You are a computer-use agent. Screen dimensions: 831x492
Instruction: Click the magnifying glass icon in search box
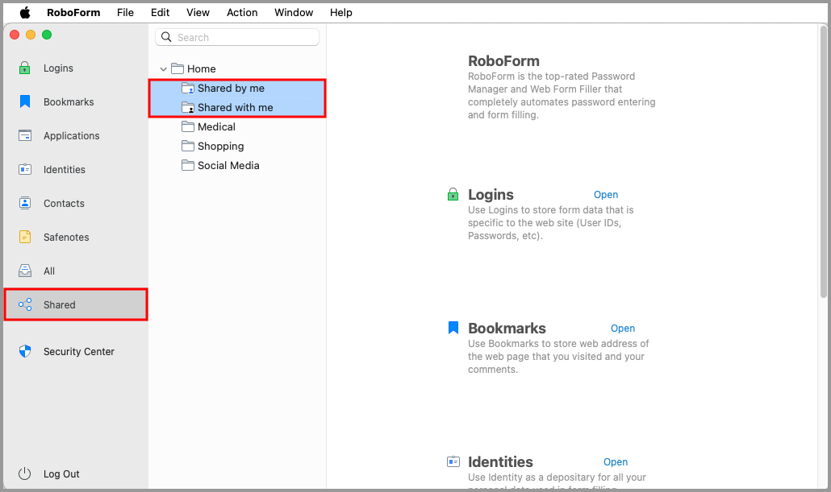166,37
